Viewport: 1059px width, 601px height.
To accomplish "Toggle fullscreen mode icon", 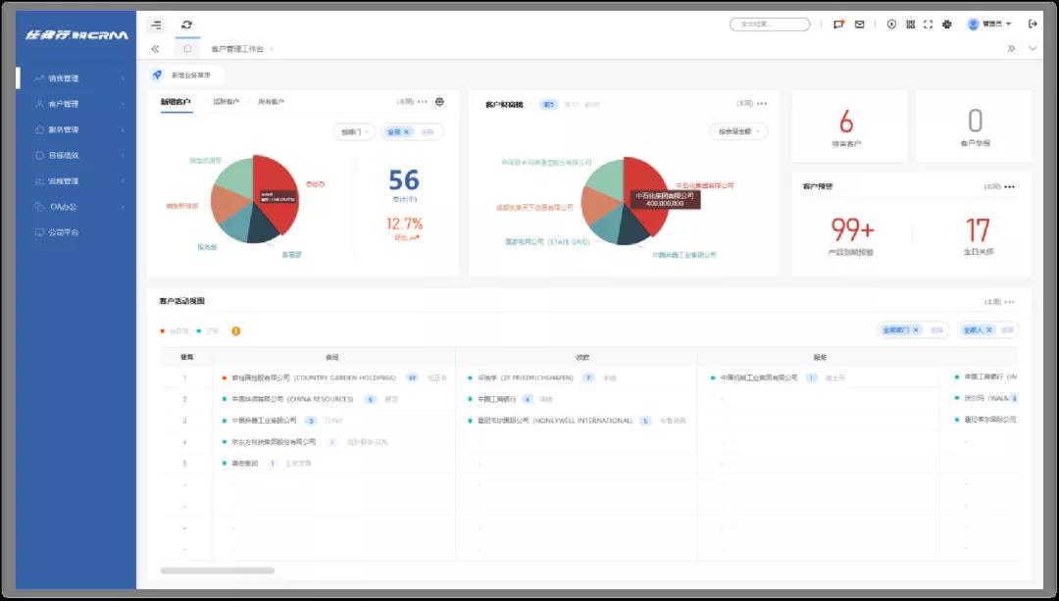I will point(928,25).
